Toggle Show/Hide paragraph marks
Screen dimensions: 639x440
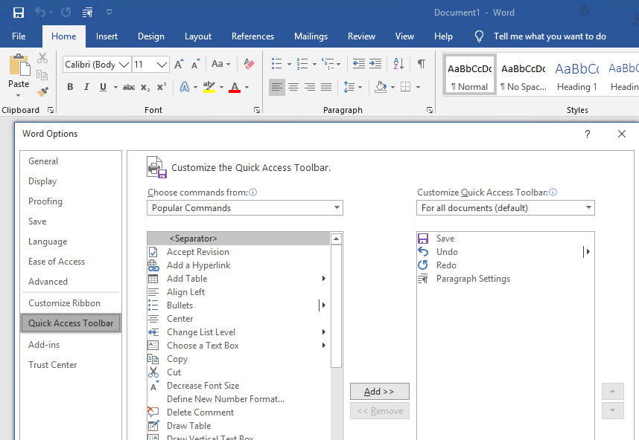point(422,64)
